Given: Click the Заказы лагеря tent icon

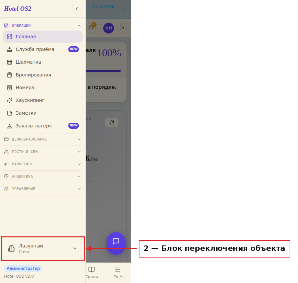Looking at the screenshot, I should (9, 126).
